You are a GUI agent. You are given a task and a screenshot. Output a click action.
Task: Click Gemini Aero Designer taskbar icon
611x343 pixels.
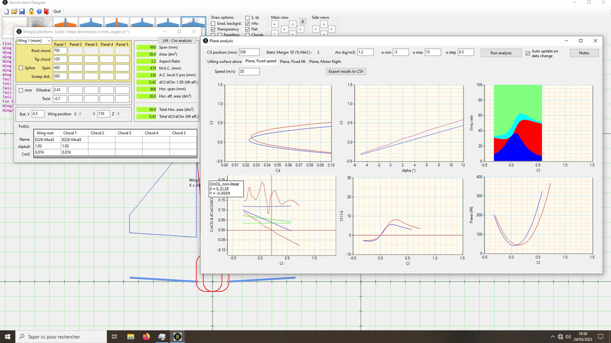pos(178,336)
